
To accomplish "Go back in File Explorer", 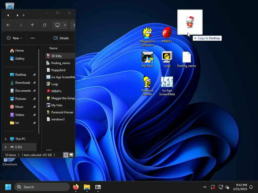I will (x=8, y=25).
